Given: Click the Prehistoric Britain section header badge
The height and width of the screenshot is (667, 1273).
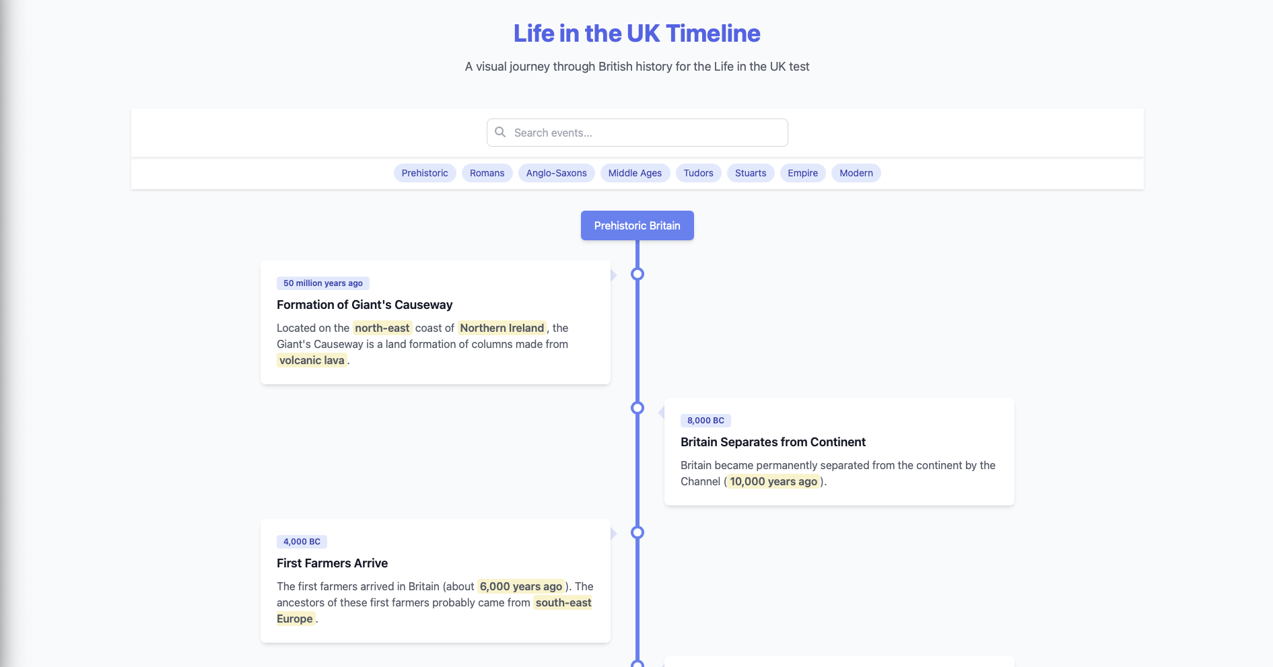Looking at the screenshot, I should (x=638, y=225).
